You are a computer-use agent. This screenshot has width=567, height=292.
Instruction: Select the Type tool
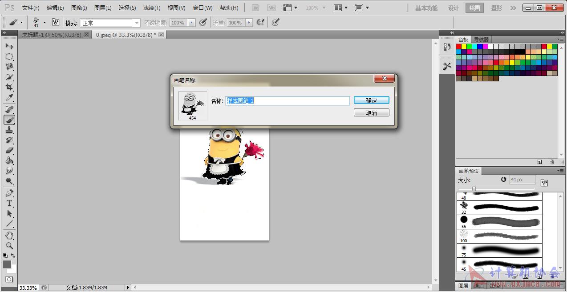(9, 203)
